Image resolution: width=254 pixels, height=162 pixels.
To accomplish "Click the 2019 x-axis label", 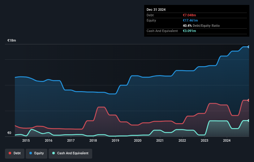I will 115,140.
